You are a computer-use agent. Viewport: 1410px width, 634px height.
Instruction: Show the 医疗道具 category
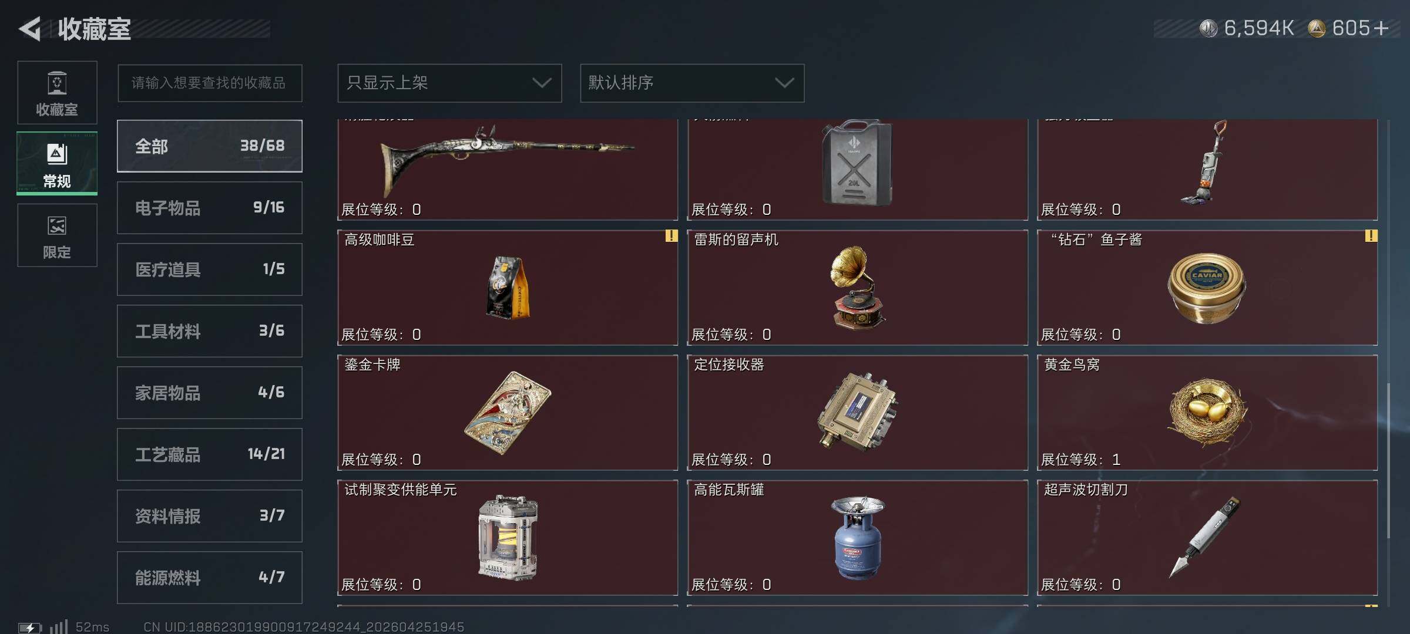[x=210, y=269]
